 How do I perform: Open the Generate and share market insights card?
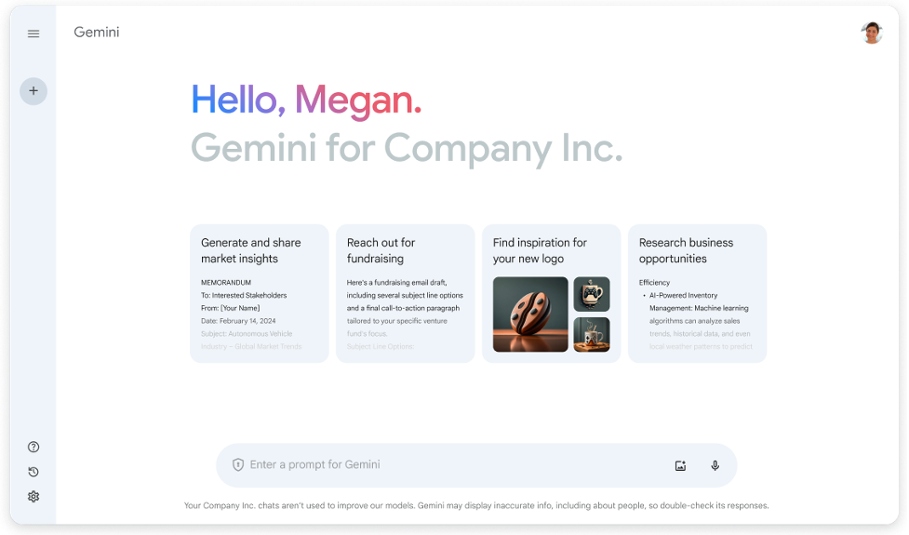pos(260,293)
